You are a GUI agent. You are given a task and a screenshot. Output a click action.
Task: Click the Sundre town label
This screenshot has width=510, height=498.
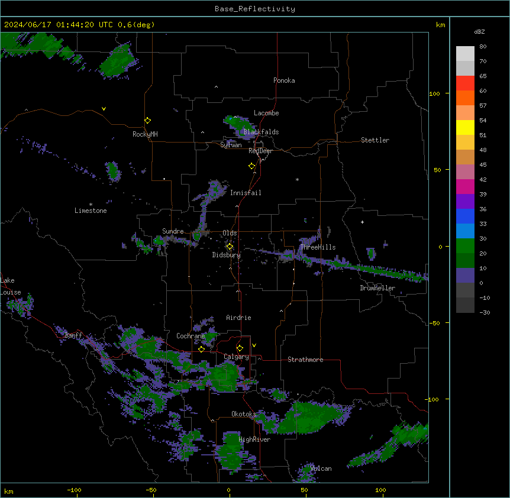click(173, 231)
